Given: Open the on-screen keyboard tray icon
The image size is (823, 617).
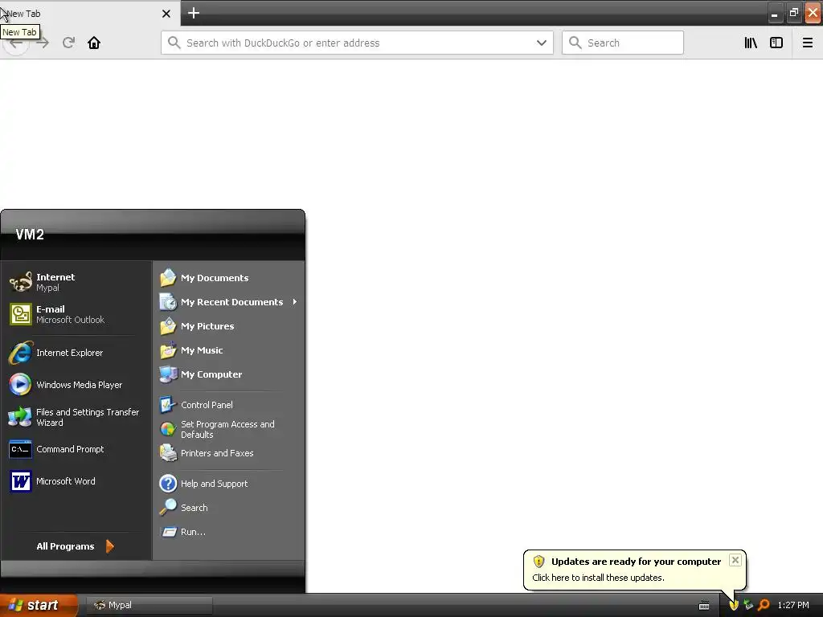Looking at the screenshot, I should coord(704,606).
